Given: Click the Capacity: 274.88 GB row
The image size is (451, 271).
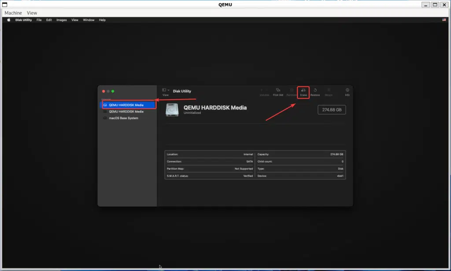Looking at the screenshot, I should pyautogui.click(x=300, y=154).
